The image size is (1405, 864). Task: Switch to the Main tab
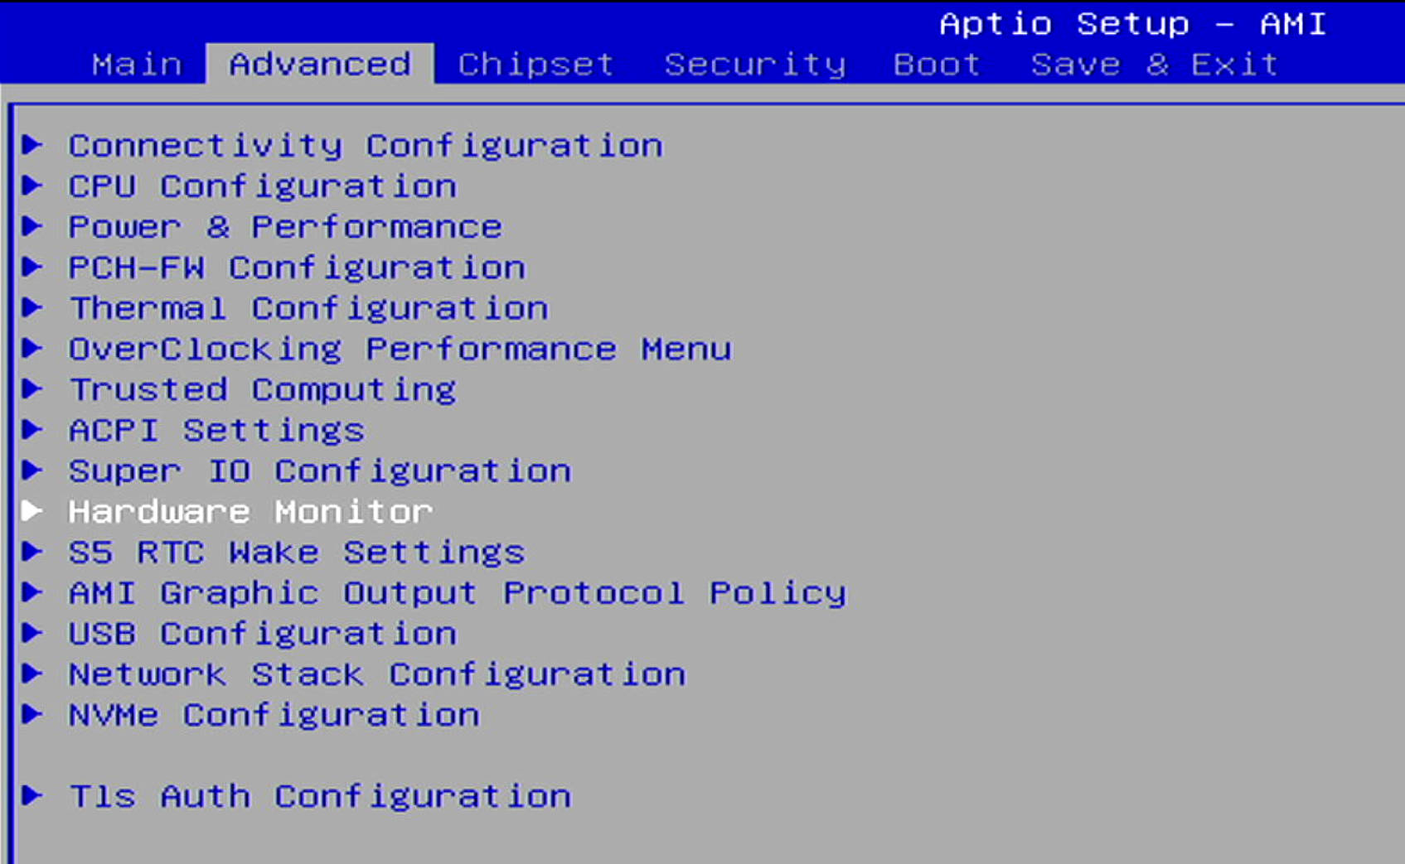(x=137, y=64)
